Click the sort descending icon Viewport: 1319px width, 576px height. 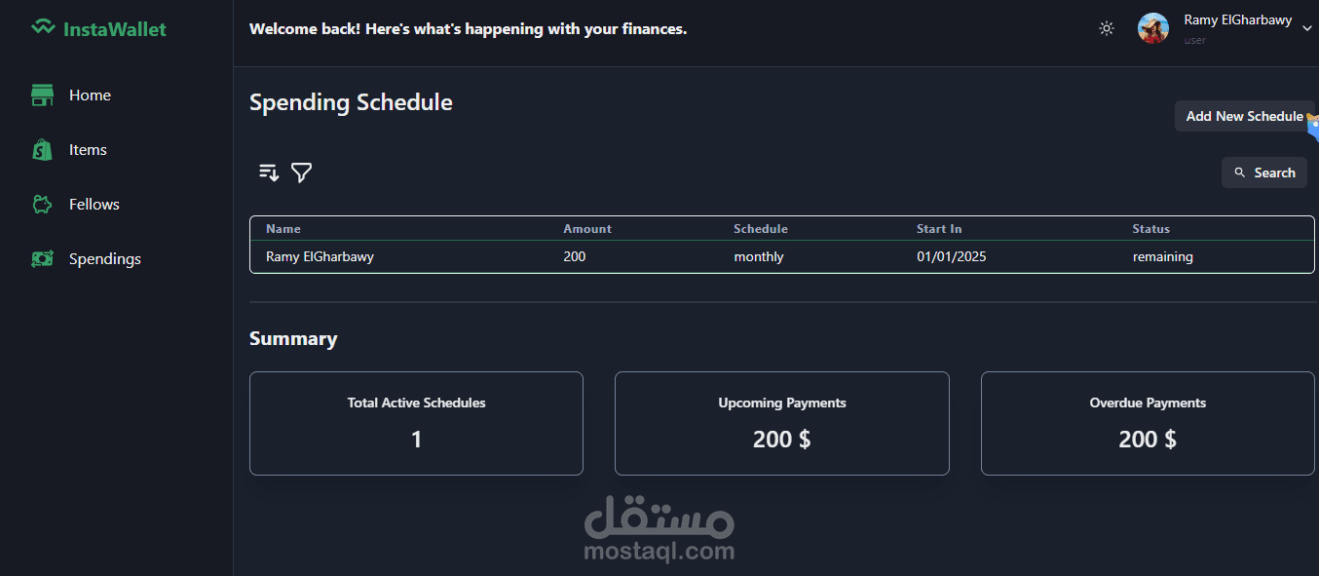coord(269,173)
